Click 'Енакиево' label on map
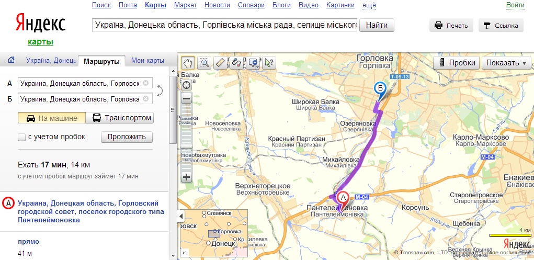Screen dimensions: 534x260 click(519, 178)
